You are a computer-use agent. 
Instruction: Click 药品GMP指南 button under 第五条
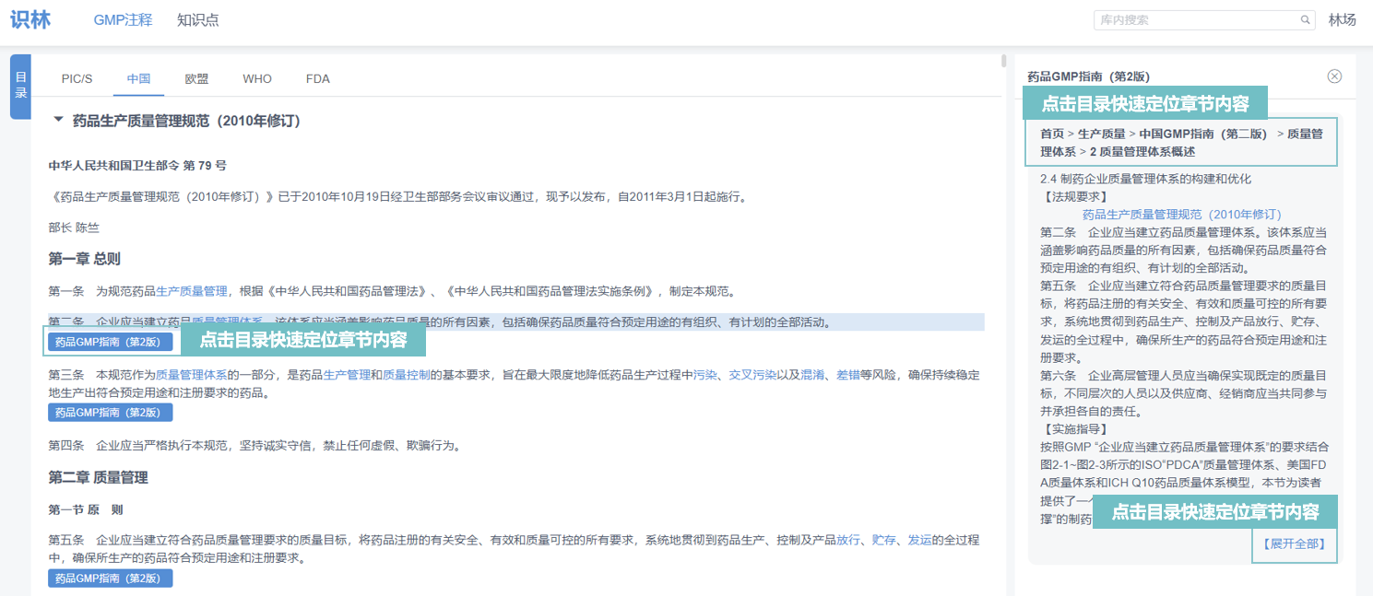pyautogui.click(x=110, y=578)
